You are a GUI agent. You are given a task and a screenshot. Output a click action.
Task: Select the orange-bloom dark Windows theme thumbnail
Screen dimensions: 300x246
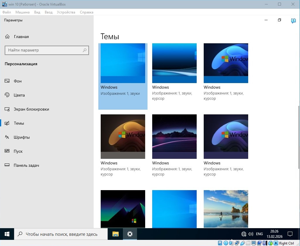pyautogui.click(x=123, y=136)
